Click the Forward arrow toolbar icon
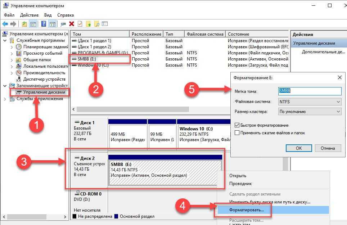This screenshot has width=347, height=225. pyautogui.click(x=13, y=24)
